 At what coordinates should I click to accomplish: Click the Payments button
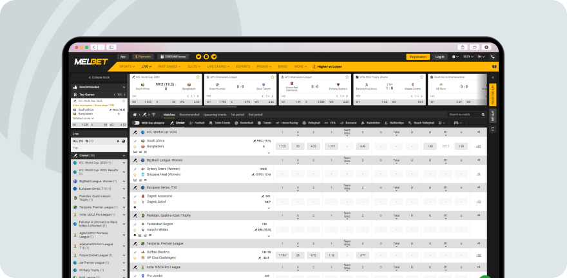click(143, 57)
